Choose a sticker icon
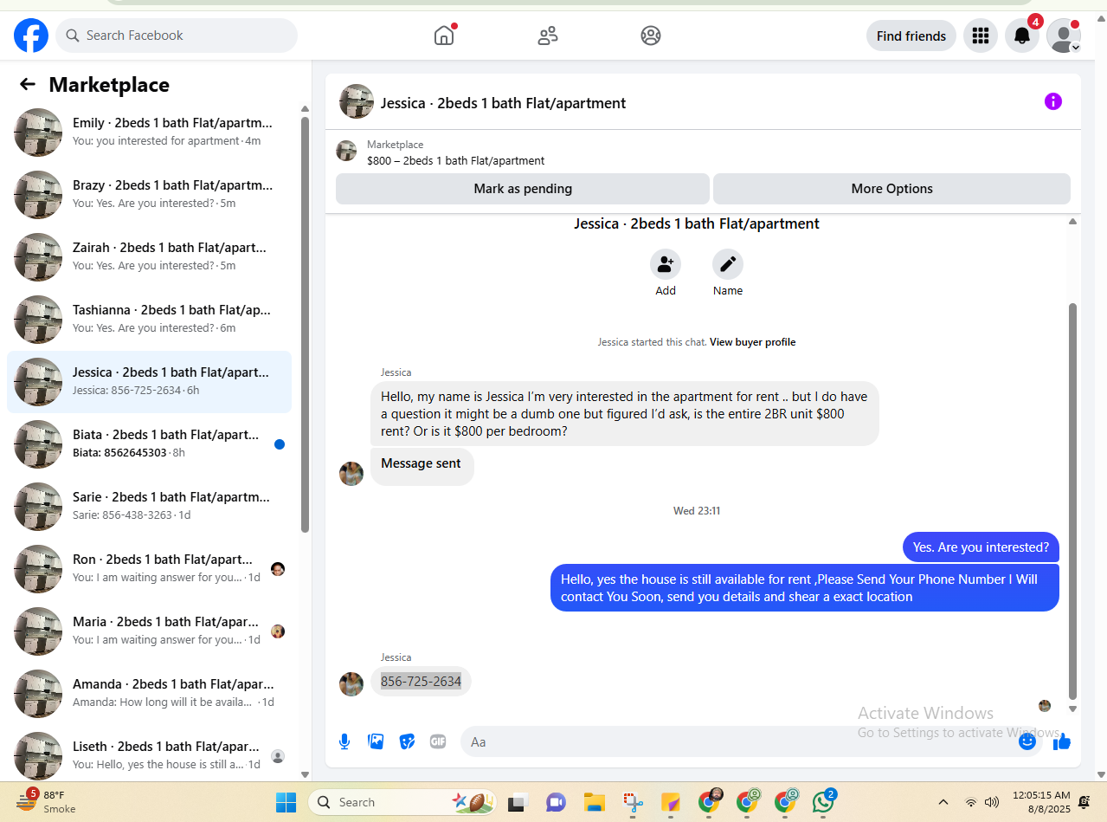Viewport: 1107px width, 822px height. [x=407, y=741]
